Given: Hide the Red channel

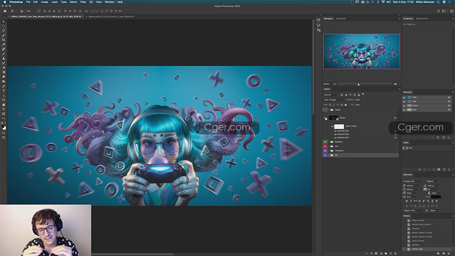Looking at the screenshot, I should tap(404, 101).
